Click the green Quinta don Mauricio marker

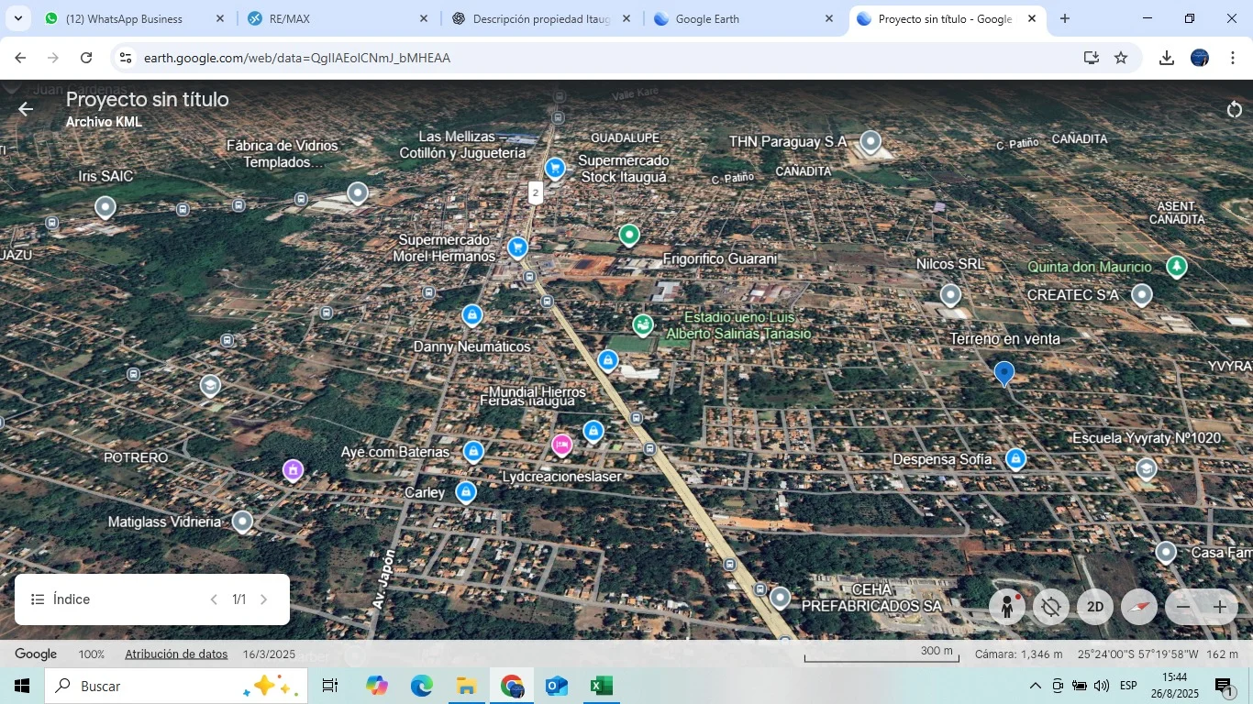tap(1176, 267)
